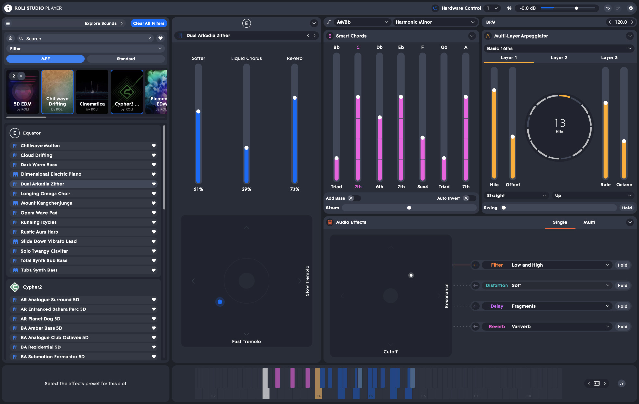Switch Audio Effects to Multi tab

pos(589,222)
